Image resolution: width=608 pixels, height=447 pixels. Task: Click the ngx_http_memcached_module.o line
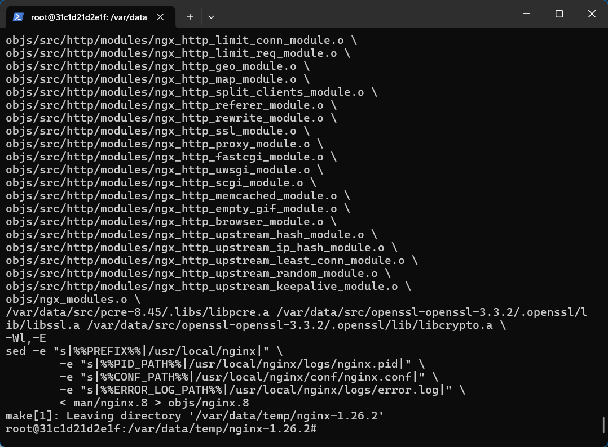(178, 196)
